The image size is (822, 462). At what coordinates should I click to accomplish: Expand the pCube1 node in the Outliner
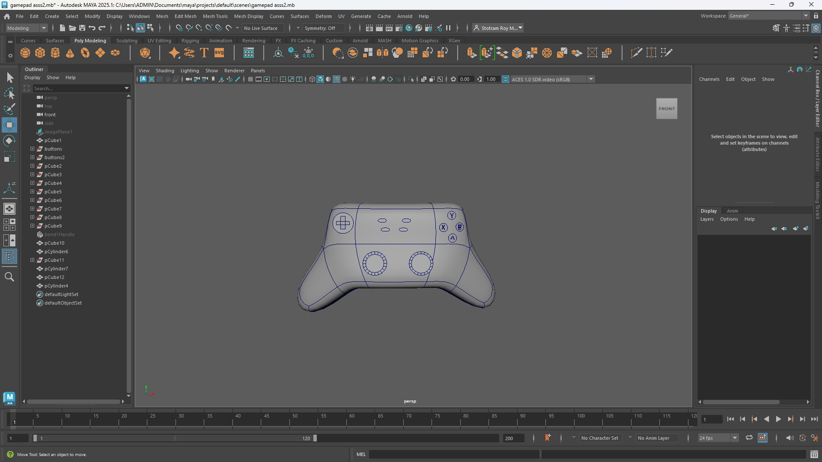[x=32, y=140]
